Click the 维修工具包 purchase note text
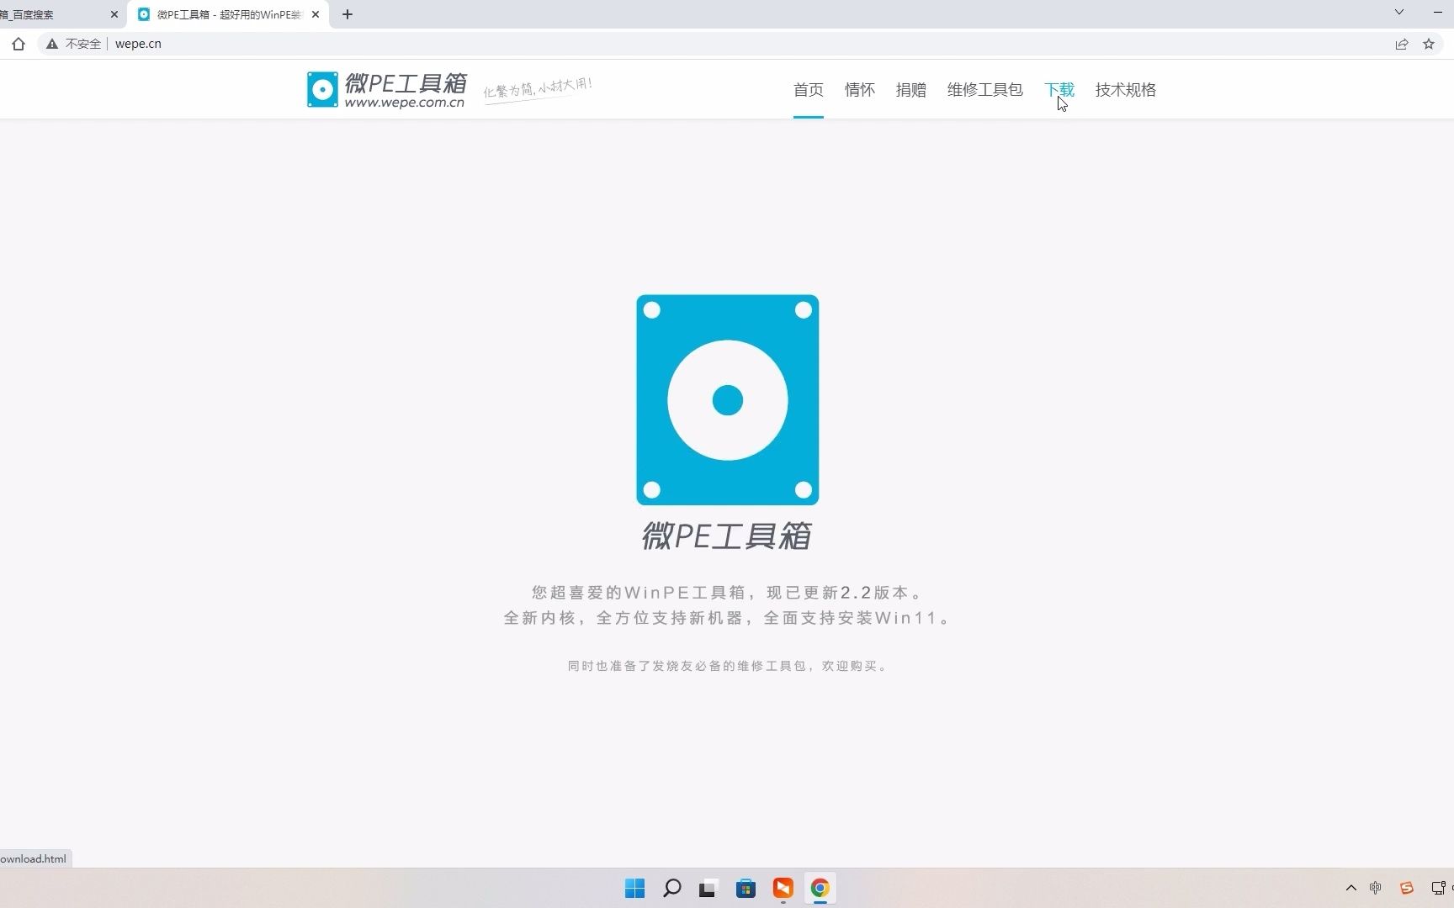The width and height of the screenshot is (1454, 908). coord(728,666)
